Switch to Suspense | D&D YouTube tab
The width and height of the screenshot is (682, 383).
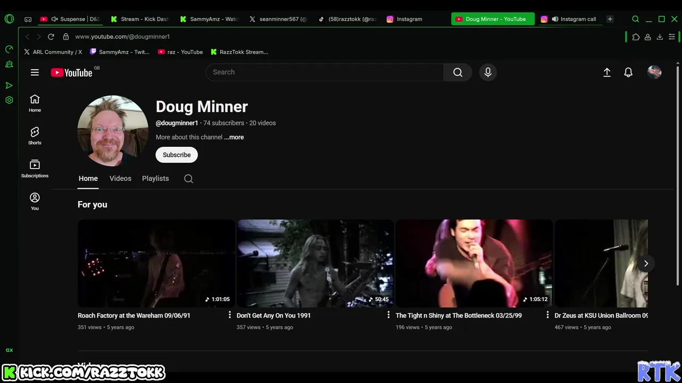[x=70, y=19]
